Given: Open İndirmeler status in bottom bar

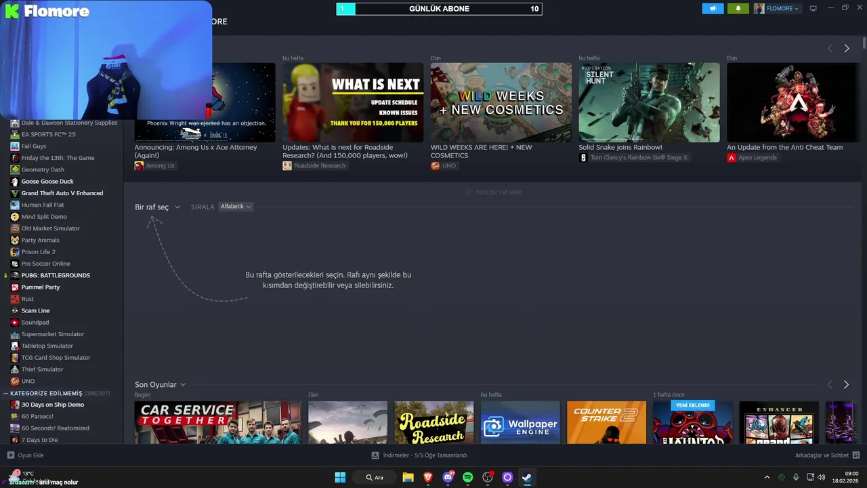Looking at the screenshot, I should [420, 455].
